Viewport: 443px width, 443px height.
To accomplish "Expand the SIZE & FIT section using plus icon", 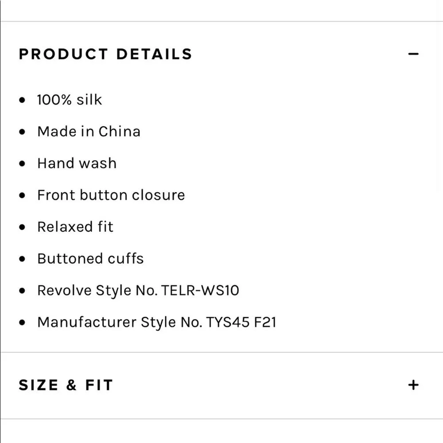I will point(413,385).
